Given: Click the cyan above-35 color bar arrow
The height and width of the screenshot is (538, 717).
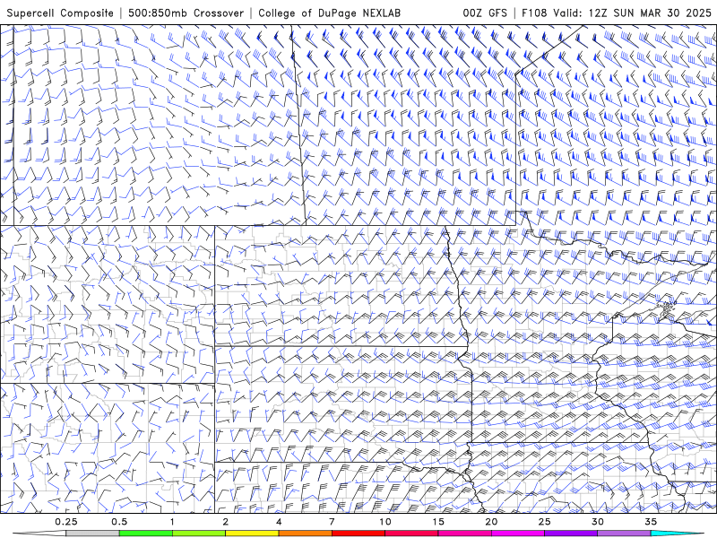Looking at the screenshot, I should click(678, 534).
